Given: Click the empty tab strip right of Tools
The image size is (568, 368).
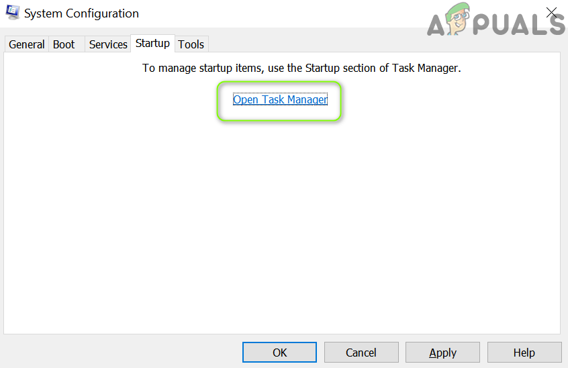Looking at the screenshot, I should pyautogui.click(x=376, y=44).
